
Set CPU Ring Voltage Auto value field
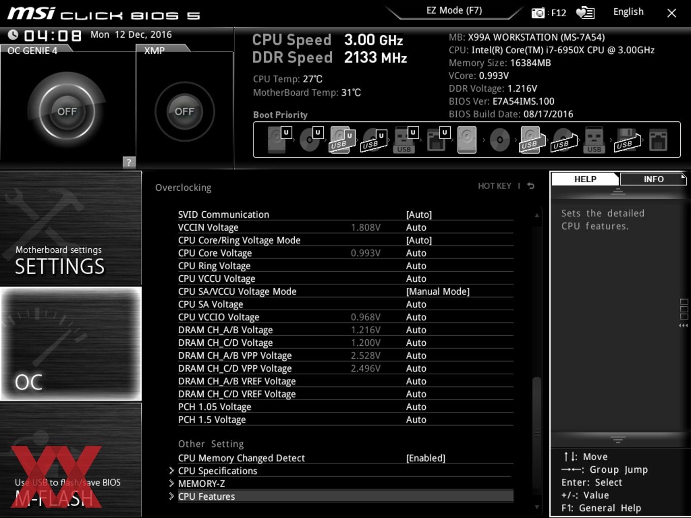[x=416, y=266]
